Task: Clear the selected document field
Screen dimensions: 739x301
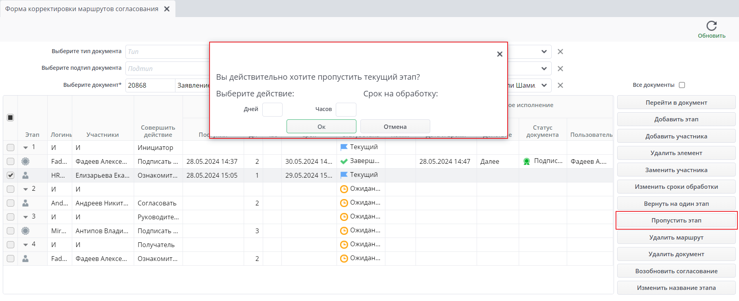Action: pos(560,85)
